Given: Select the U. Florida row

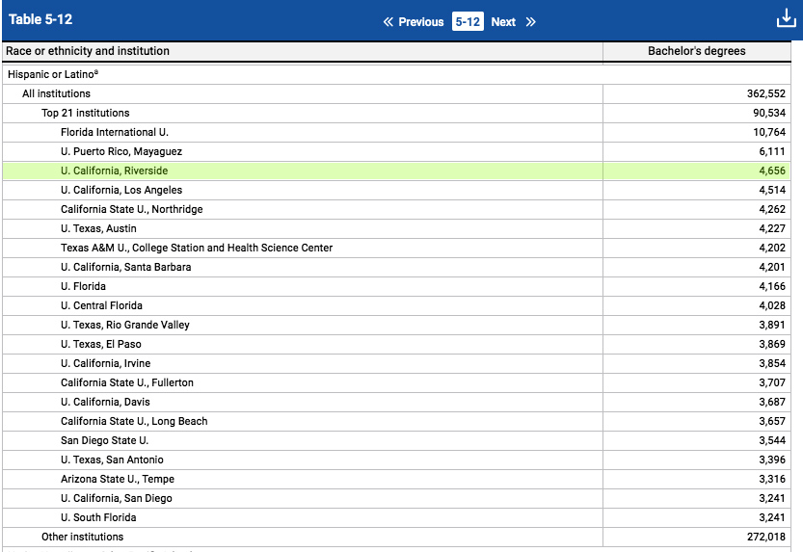Looking at the screenshot, I should [x=396, y=286].
